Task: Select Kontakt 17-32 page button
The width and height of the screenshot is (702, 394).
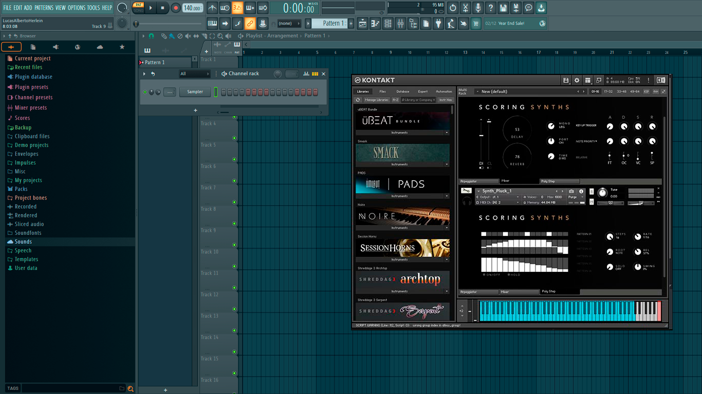Action: tap(608, 91)
